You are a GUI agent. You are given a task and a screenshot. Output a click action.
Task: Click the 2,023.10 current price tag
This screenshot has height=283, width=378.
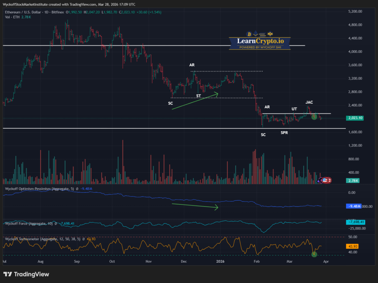tap(355, 118)
